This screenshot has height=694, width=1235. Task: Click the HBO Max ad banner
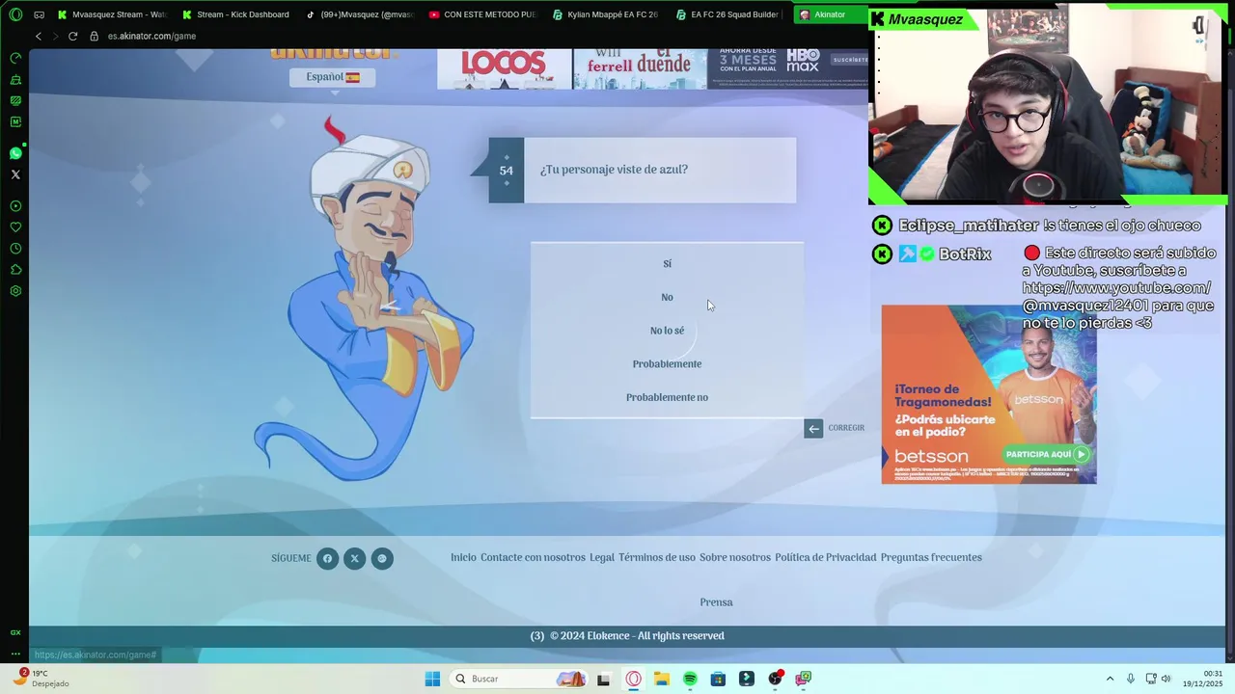tap(790, 68)
